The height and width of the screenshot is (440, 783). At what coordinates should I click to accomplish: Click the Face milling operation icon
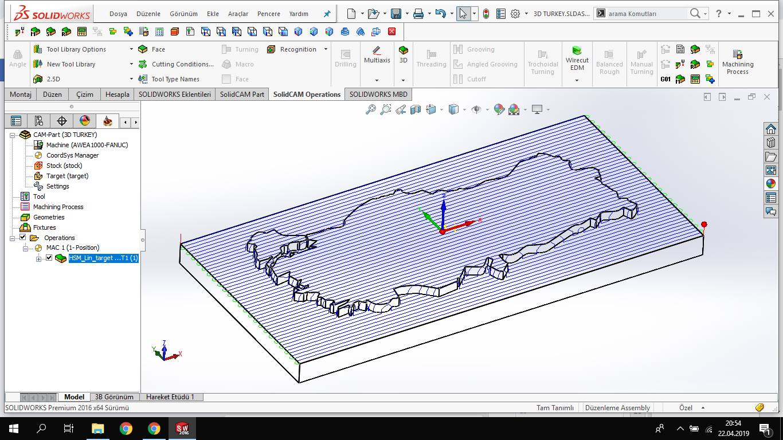click(143, 49)
